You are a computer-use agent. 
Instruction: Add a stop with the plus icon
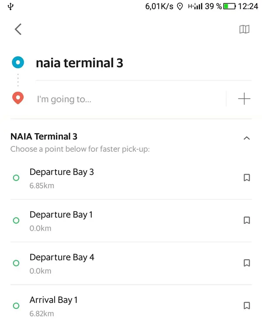click(x=244, y=99)
